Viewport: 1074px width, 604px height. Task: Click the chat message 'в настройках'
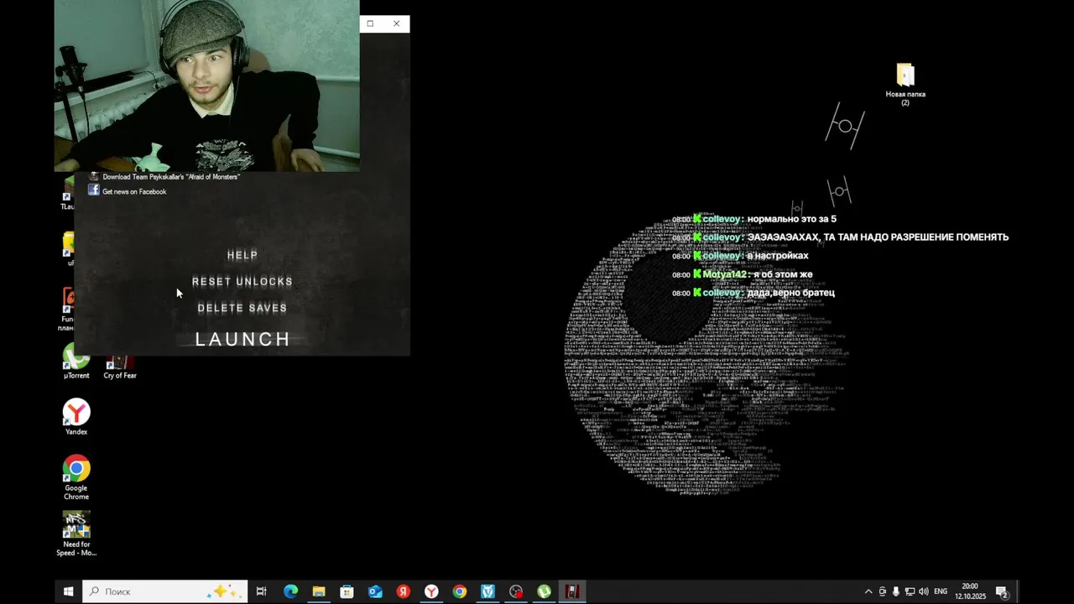coord(778,256)
